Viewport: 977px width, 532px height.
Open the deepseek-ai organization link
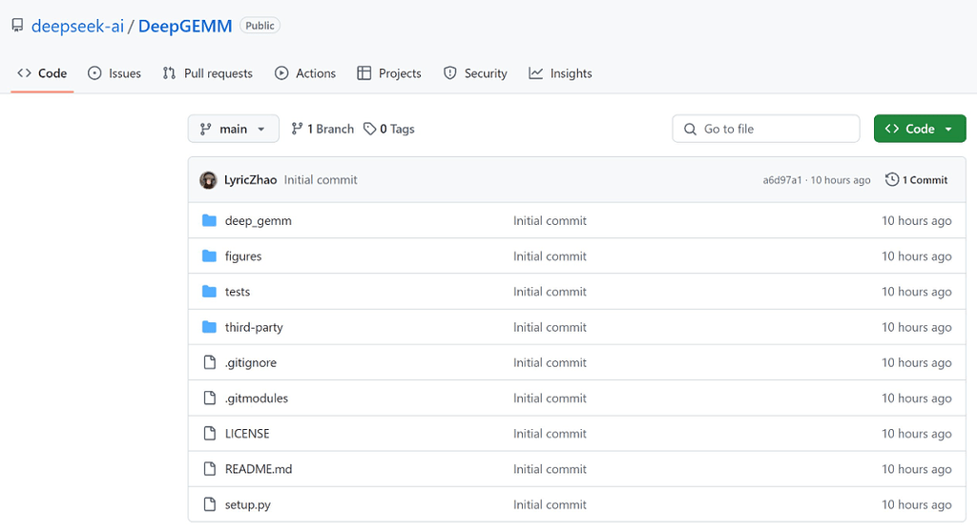pyautogui.click(x=77, y=26)
